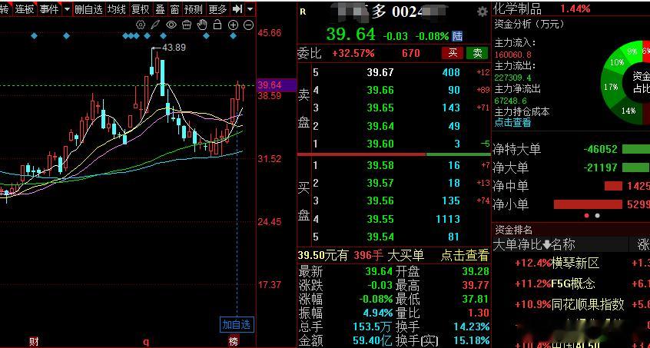
Task: Select the drawing pen tool
Action: 155,25
